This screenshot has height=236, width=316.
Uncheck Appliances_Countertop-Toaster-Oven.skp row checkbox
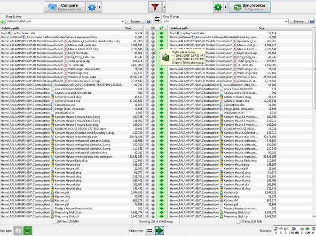[147, 41]
